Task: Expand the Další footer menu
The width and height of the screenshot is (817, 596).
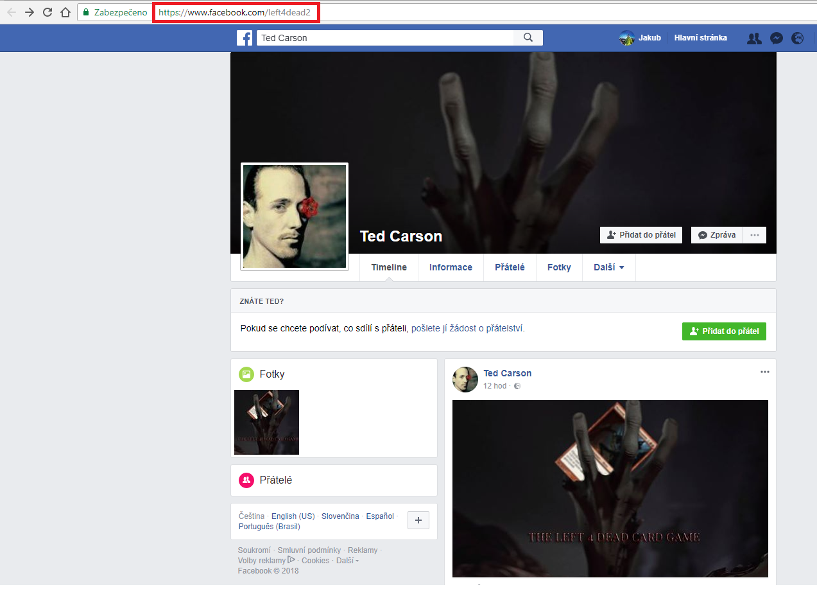Action: pyautogui.click(x=345, y=560)
